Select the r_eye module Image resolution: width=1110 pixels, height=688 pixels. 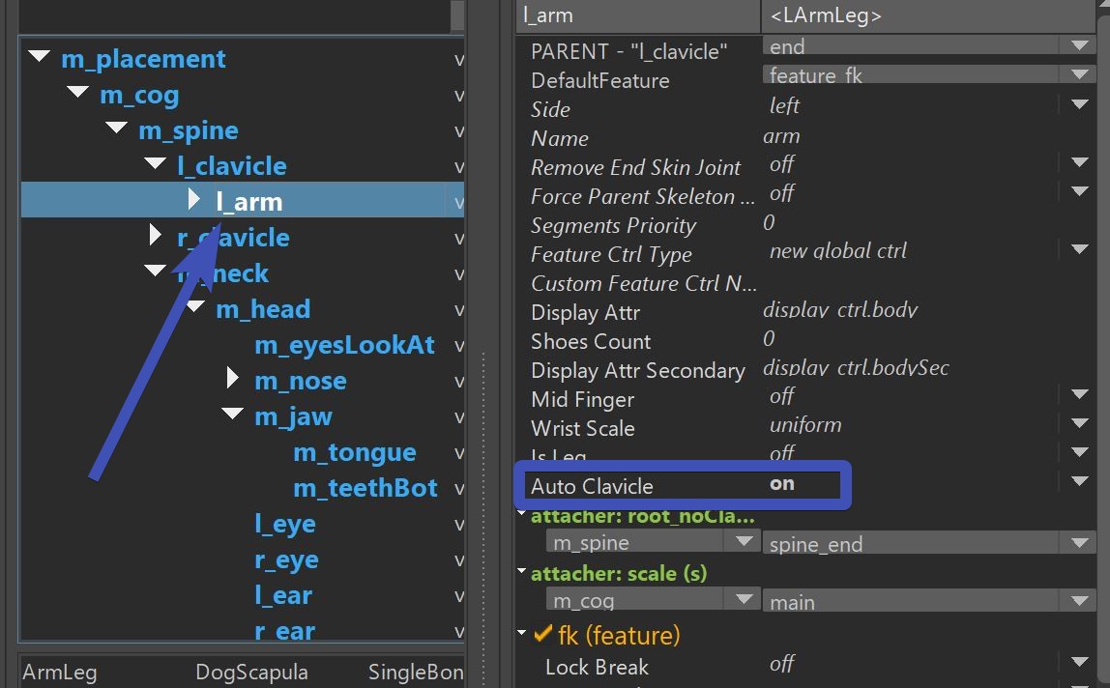pos(287,559)
